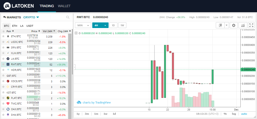Favorite the ETH/BTC pair star
Viewport: 257px width, 119px height.
[3, 36]
